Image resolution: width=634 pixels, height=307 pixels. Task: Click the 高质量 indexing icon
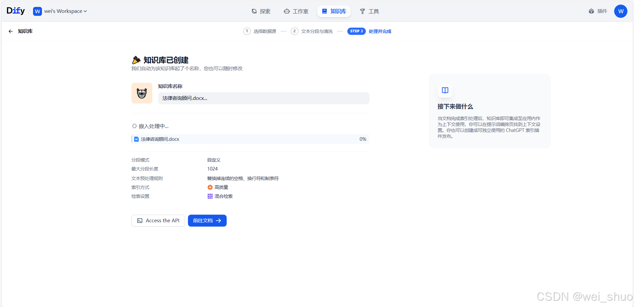pos(210,187)
